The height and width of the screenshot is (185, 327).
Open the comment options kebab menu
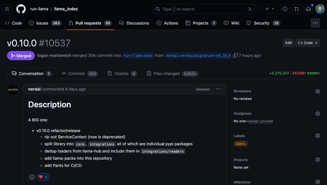pos(218,89)
